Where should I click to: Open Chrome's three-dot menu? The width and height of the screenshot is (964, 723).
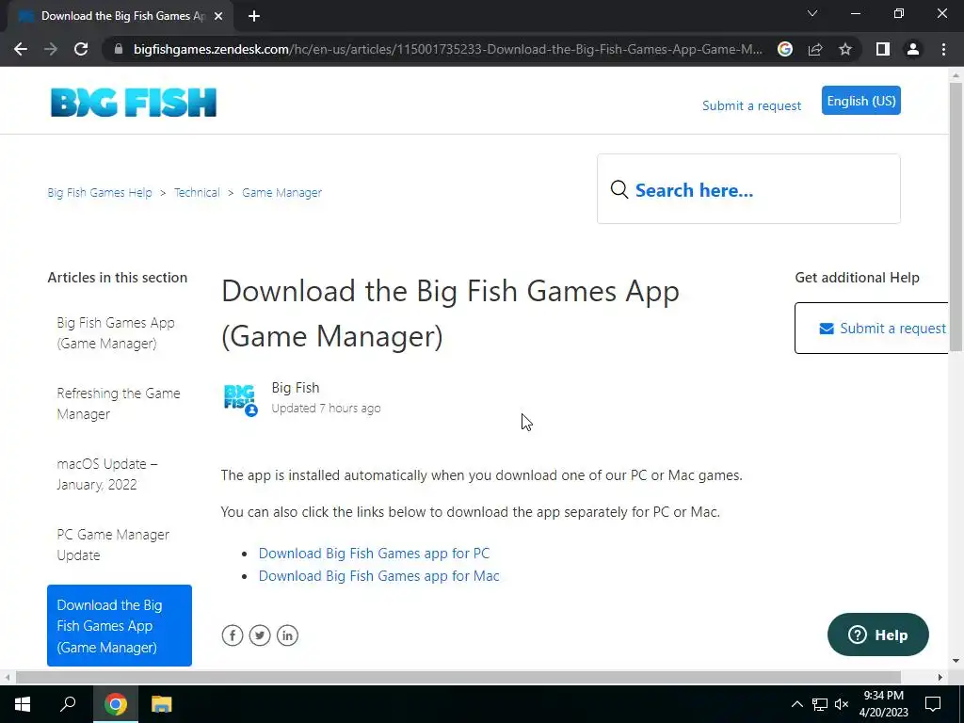[943, 49]
